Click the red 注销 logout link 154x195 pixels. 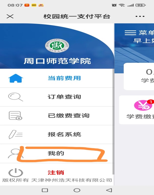point(56,173)
